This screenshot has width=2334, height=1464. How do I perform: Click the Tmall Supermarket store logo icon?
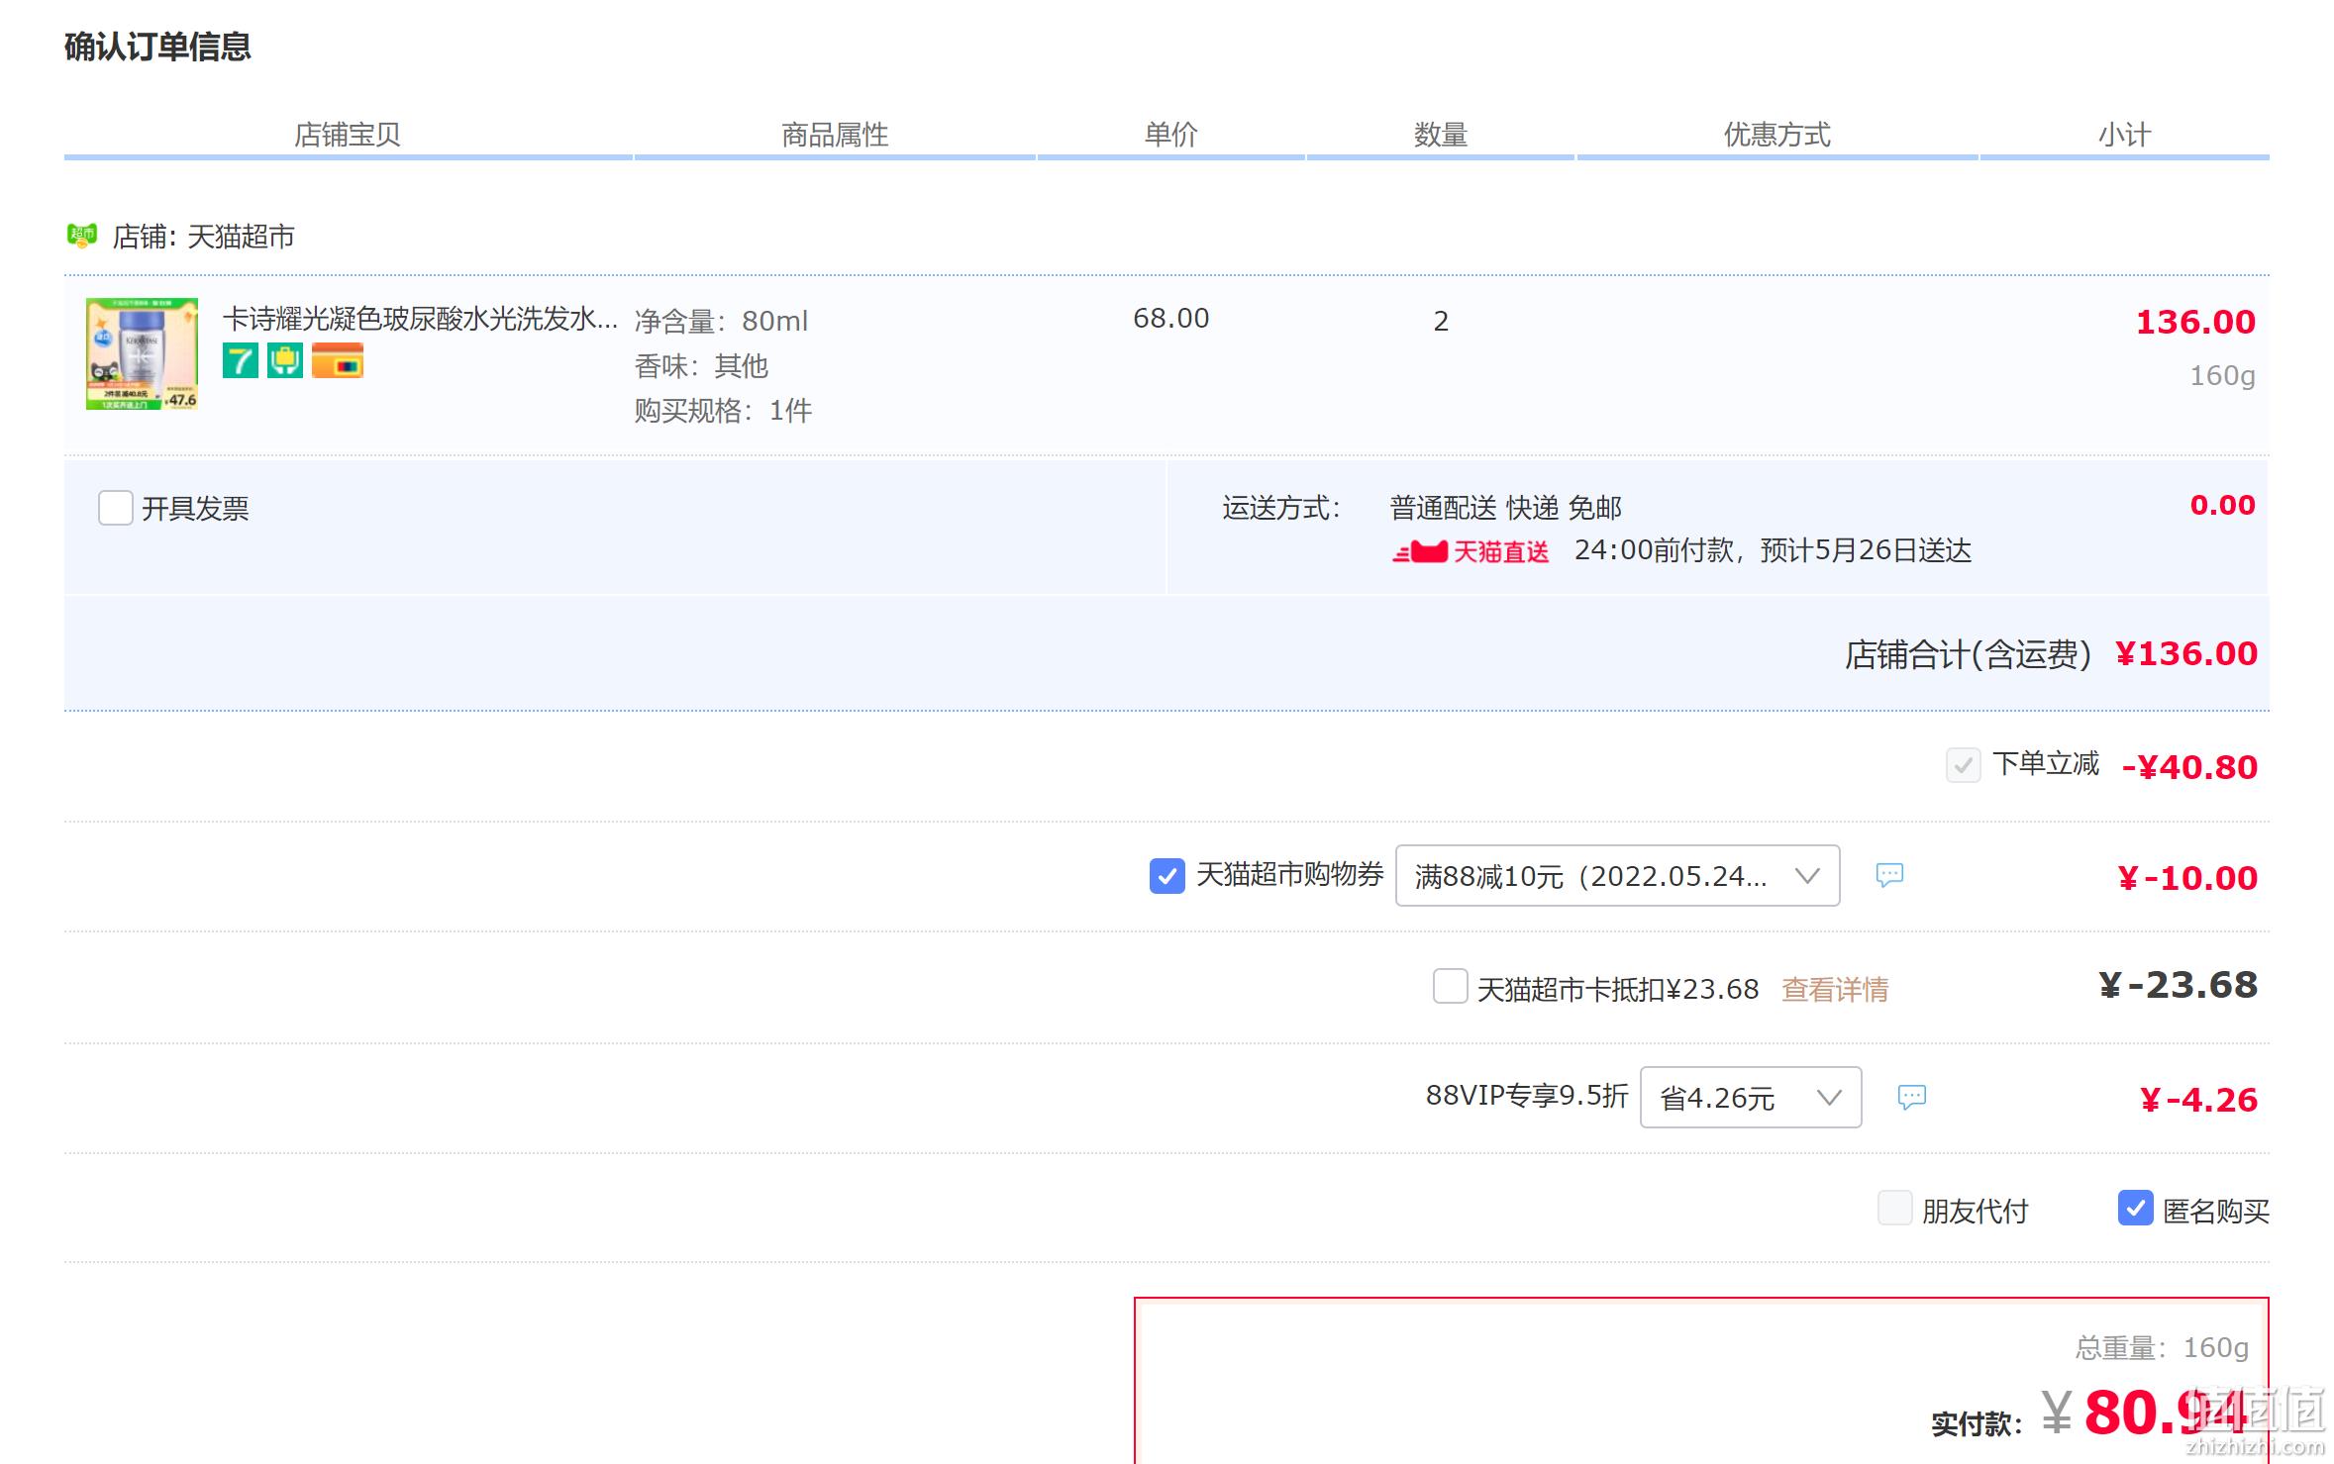click(82, 236)
